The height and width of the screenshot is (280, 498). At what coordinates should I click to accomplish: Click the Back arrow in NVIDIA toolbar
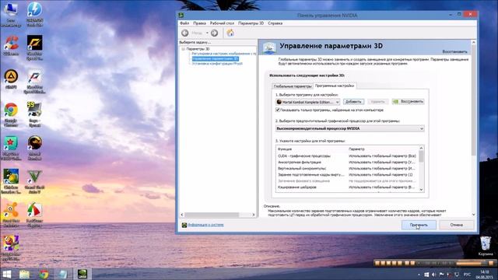pyautogui.click(x=185, y=33)
